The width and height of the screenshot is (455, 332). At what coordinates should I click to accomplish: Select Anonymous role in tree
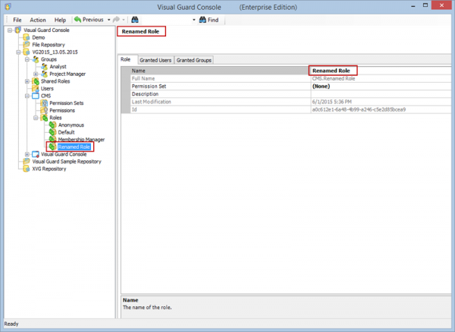pyautogui.click(x=71, y=125)
